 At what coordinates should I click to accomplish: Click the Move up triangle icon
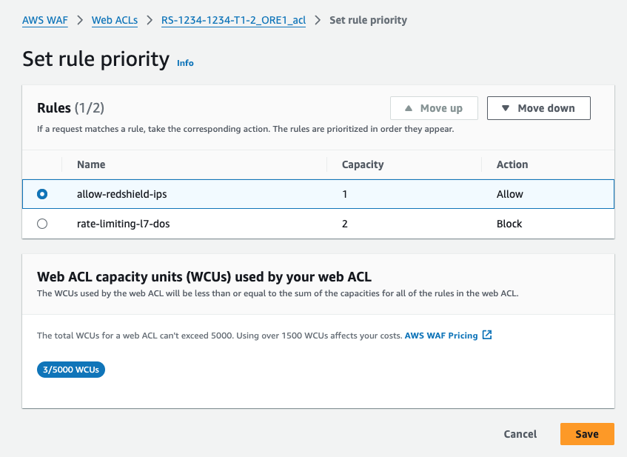409,108
